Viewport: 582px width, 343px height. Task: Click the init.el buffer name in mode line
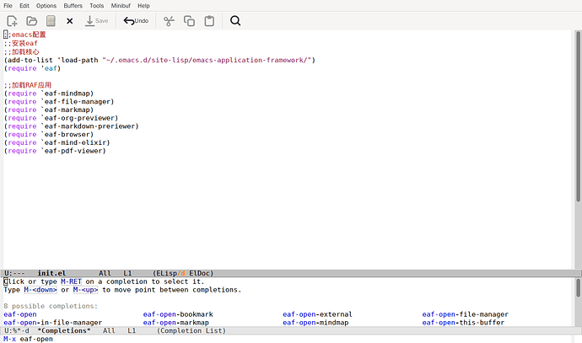(x=51, y=273)
